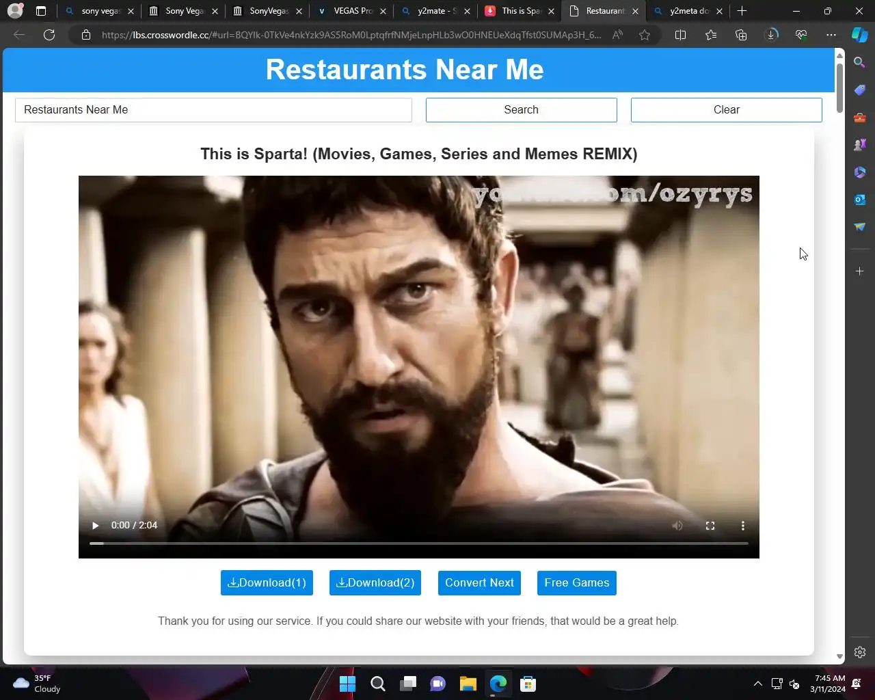Click the video progress bar
875x700 pixels.
tap(419, 543)
